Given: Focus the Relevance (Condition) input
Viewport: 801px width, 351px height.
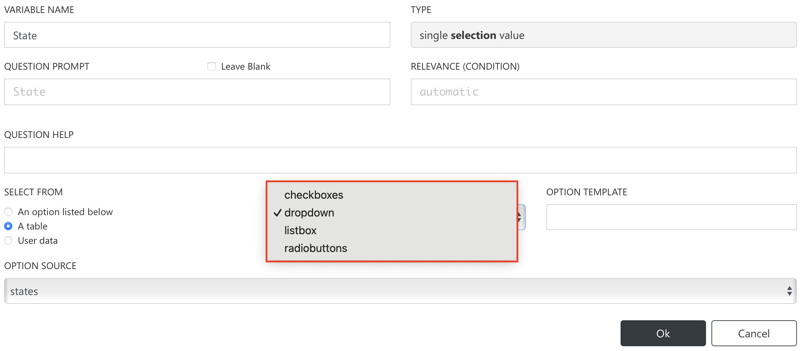Looking at the screenshot, I should (x=603, y=92).
